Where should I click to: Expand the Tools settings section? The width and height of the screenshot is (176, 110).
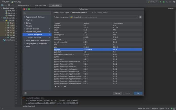coord(25,46)
